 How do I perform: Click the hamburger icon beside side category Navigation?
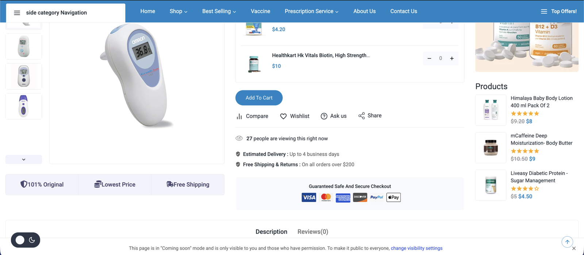point(17,13)
